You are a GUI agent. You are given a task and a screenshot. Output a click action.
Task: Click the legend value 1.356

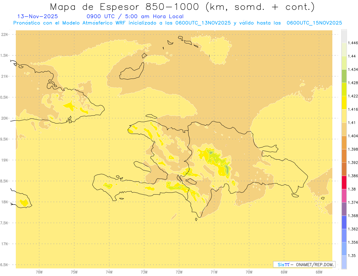[353, 242]
